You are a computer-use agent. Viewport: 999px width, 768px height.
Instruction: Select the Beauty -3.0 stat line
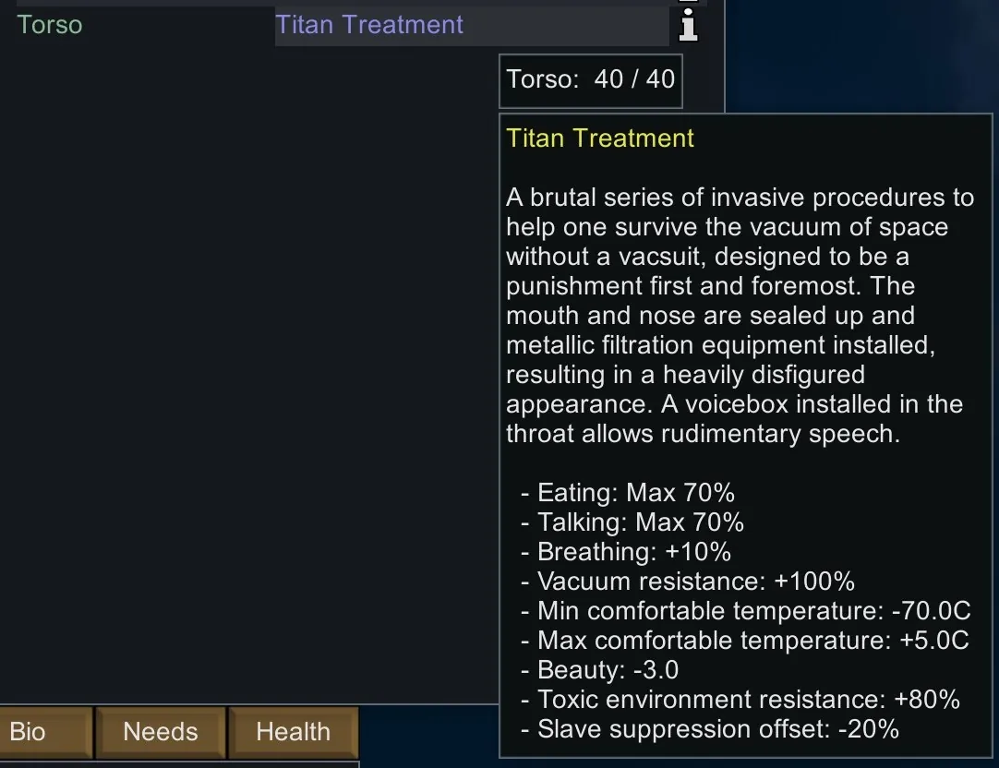click(608, 670)
